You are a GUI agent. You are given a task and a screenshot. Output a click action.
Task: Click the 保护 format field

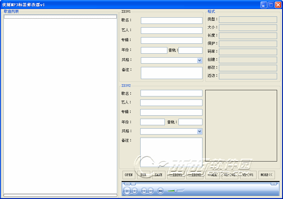coord(248,44)
